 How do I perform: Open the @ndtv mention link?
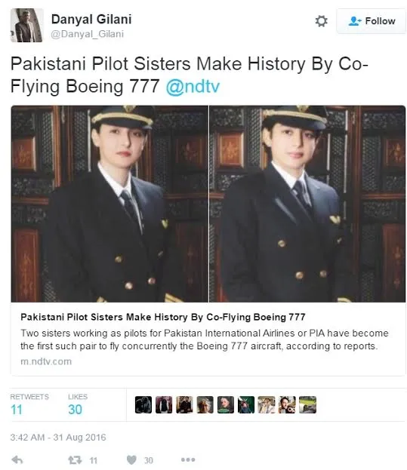193,87
